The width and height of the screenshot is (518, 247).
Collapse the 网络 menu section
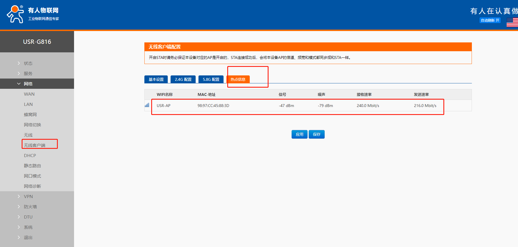pos(28,84)
